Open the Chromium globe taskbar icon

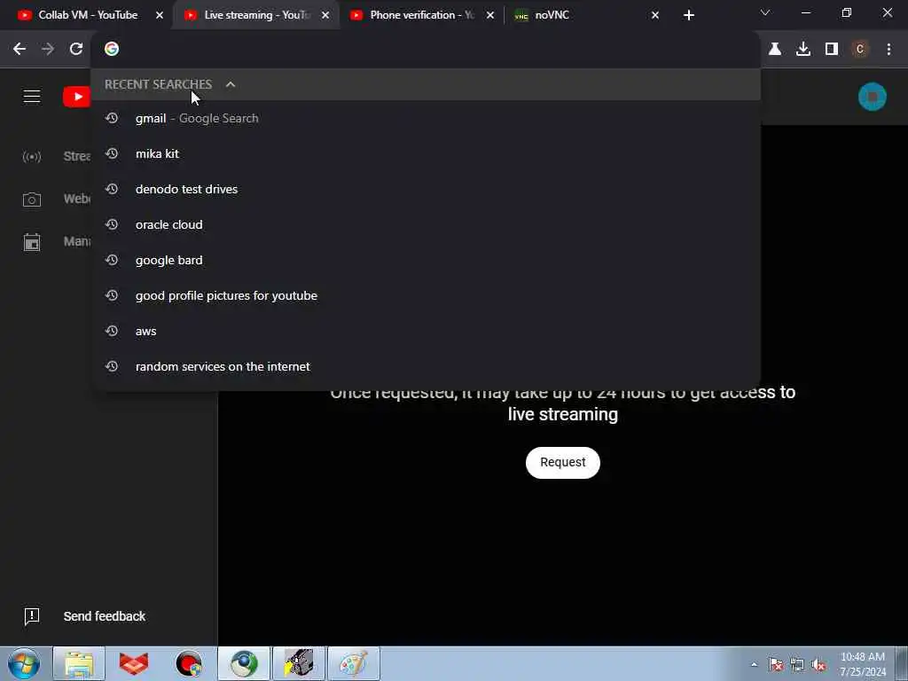(244, 663)
